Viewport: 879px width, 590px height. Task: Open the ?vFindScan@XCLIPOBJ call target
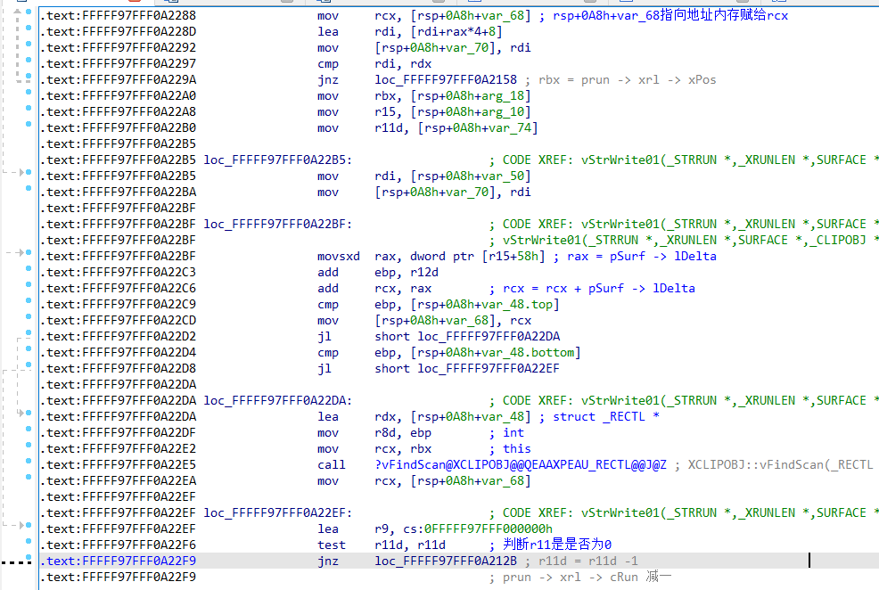tap(521, 464)
